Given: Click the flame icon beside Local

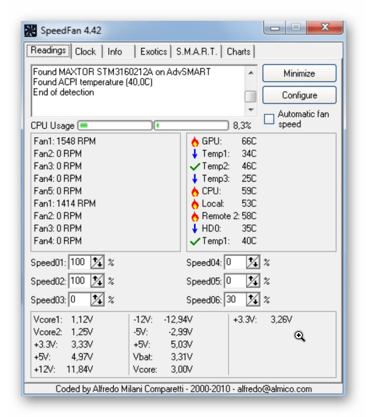Looking at the screenshot, I should tap(195, 204).
